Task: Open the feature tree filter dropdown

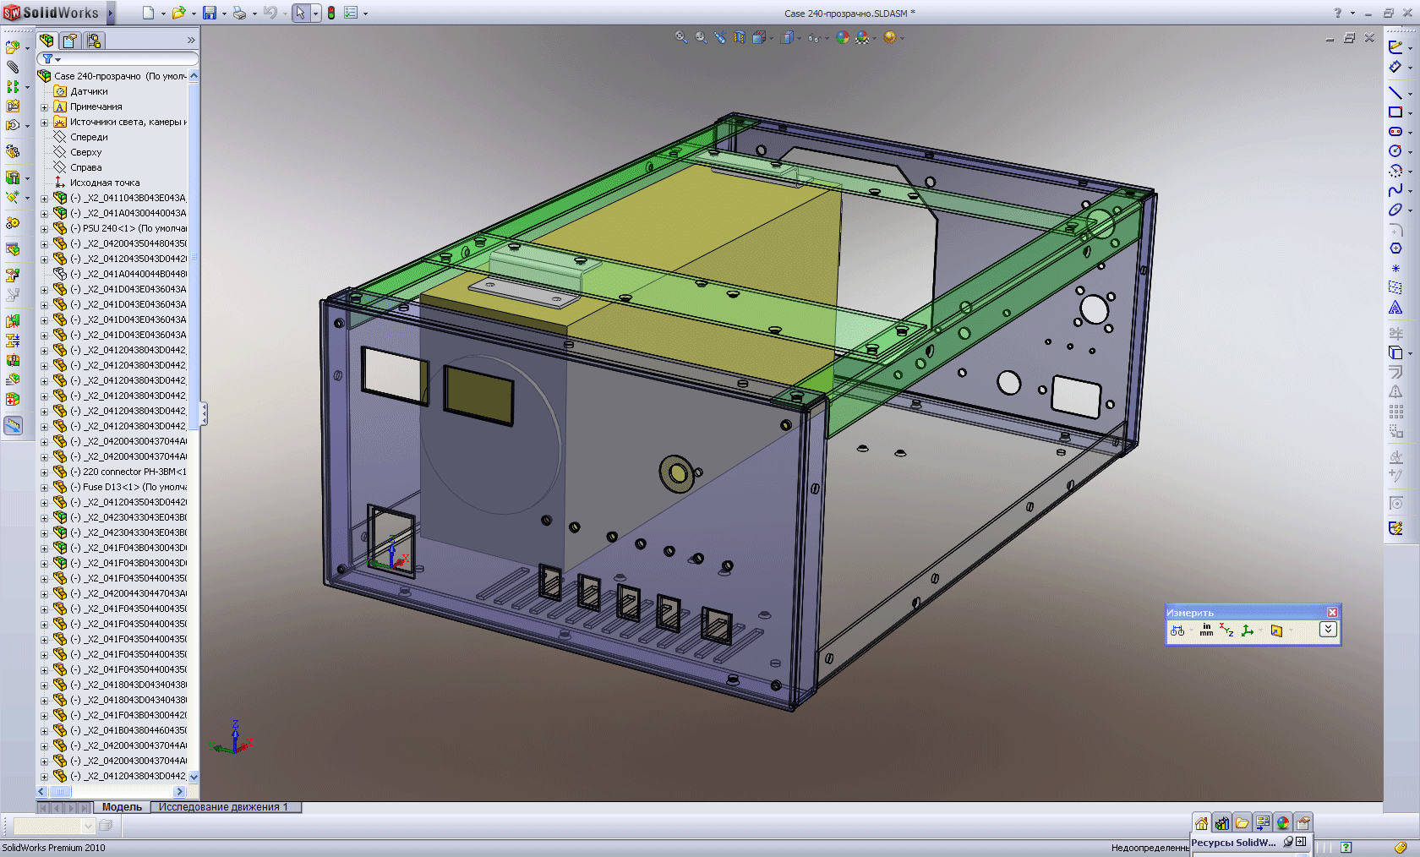Action: point(52,59)
